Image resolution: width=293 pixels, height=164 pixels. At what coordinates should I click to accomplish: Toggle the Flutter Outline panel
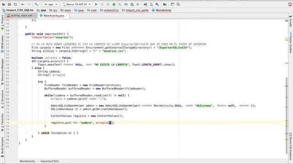[x=291, y=43]
